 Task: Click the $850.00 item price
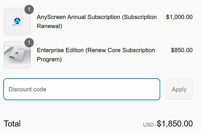point(182,50)
